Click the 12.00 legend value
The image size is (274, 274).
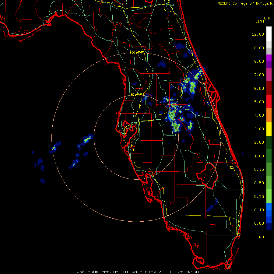pyautogui.click(x=258, y=34)
